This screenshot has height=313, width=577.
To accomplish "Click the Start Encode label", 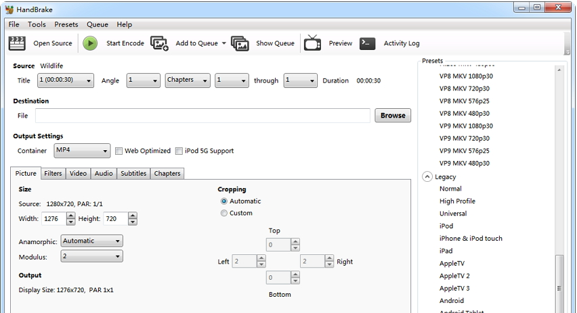I will (125, 43).
